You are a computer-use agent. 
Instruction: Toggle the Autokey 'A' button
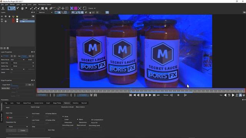[x=240, y=95]
